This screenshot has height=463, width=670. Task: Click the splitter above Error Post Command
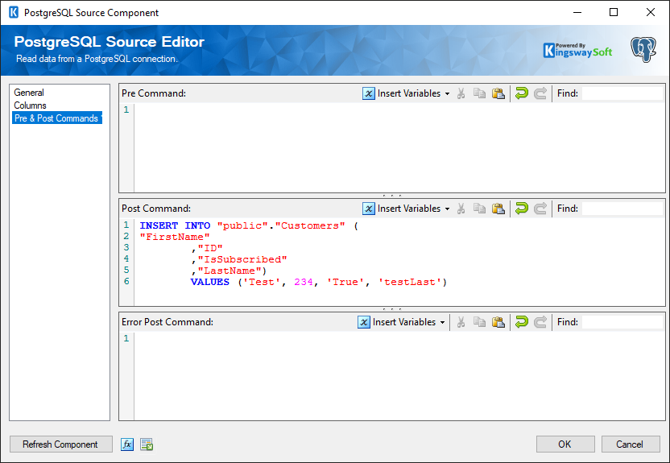[x=392, y=309]
